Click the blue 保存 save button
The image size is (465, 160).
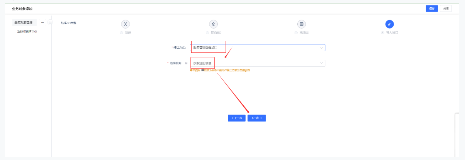(431, 8)
